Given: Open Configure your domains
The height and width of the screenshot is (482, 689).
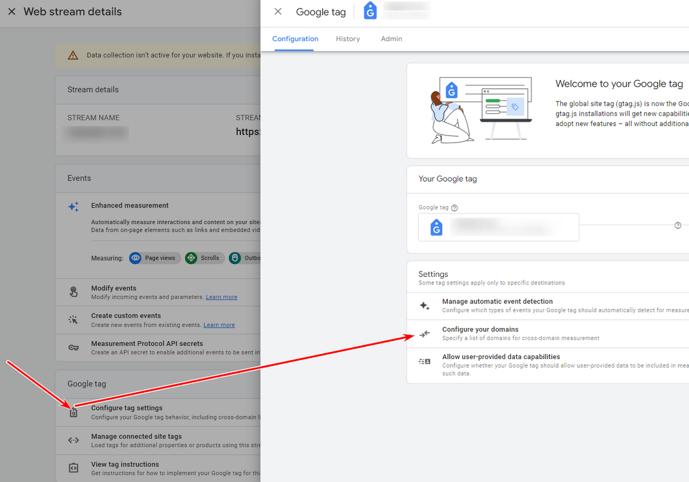Looking at the screenshot, I should pos(548,334).
